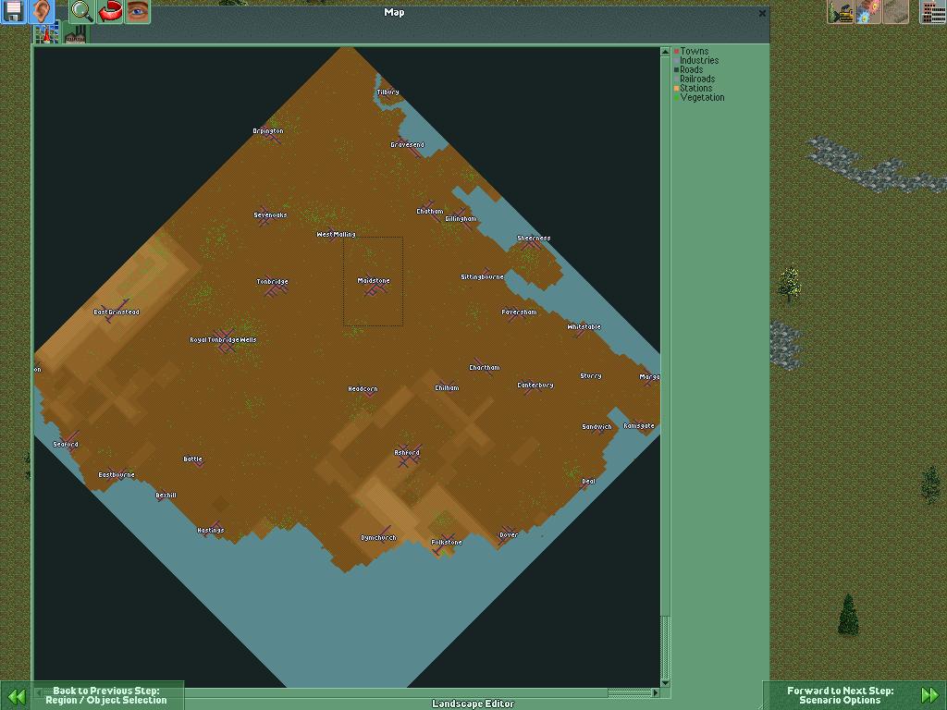Click the Vegetation legend label
This screenshot has width=947, height=710.
[703, 97]
